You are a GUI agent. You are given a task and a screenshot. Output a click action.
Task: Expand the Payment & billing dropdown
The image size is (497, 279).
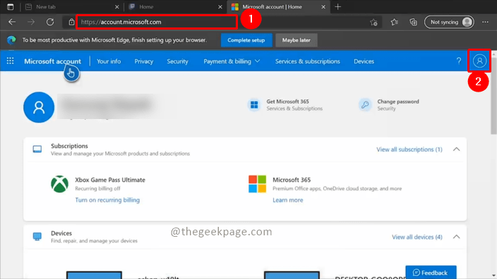tap(232, 61)
